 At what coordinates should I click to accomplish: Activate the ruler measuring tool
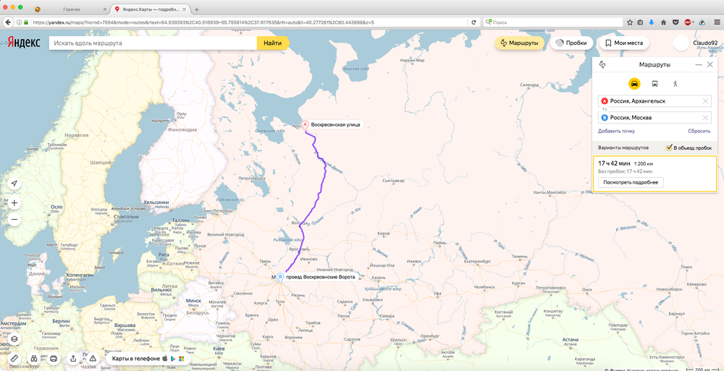coord(14,358)
